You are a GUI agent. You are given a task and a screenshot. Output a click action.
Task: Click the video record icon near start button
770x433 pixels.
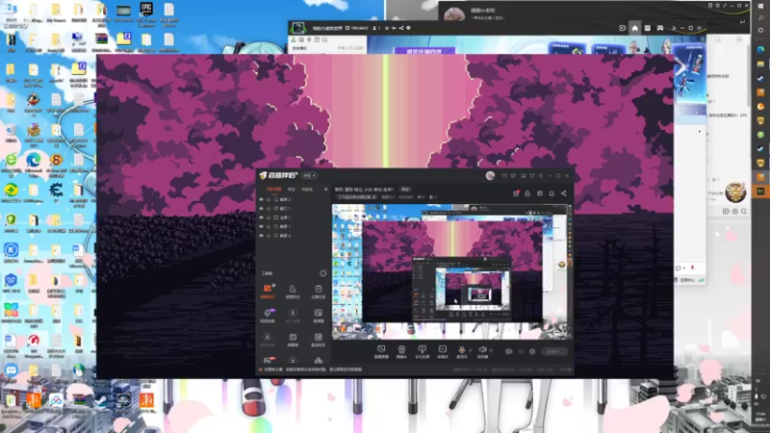(x=509, y=351)
